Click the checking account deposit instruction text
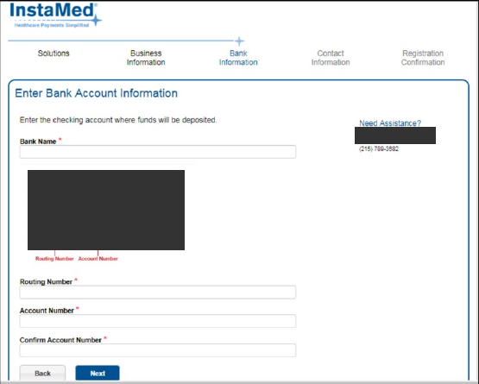This screenshot has height=384, width=479. coord(118,120)
